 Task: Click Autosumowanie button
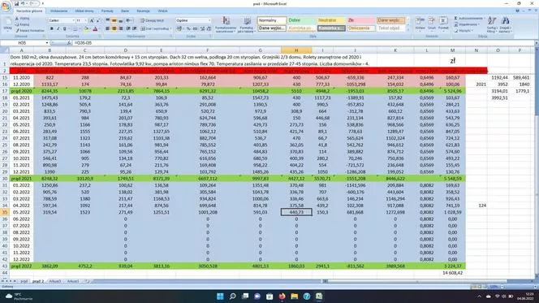click(468, 18)
